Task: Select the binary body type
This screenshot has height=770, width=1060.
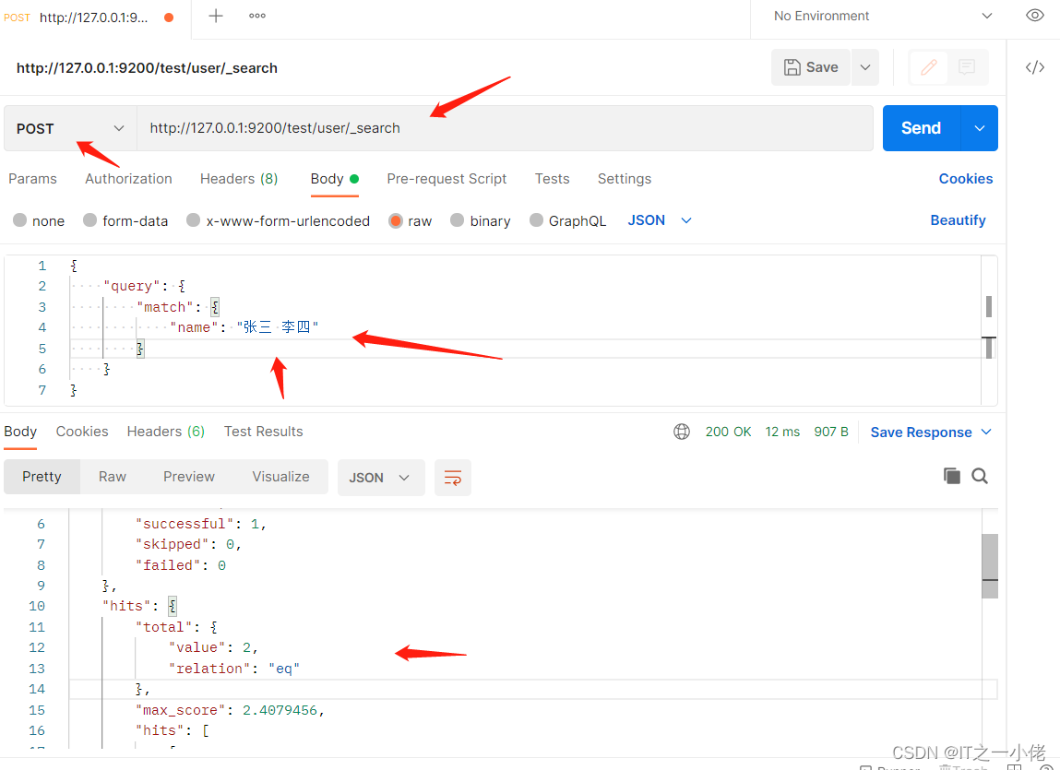Action: coord(480,220)
